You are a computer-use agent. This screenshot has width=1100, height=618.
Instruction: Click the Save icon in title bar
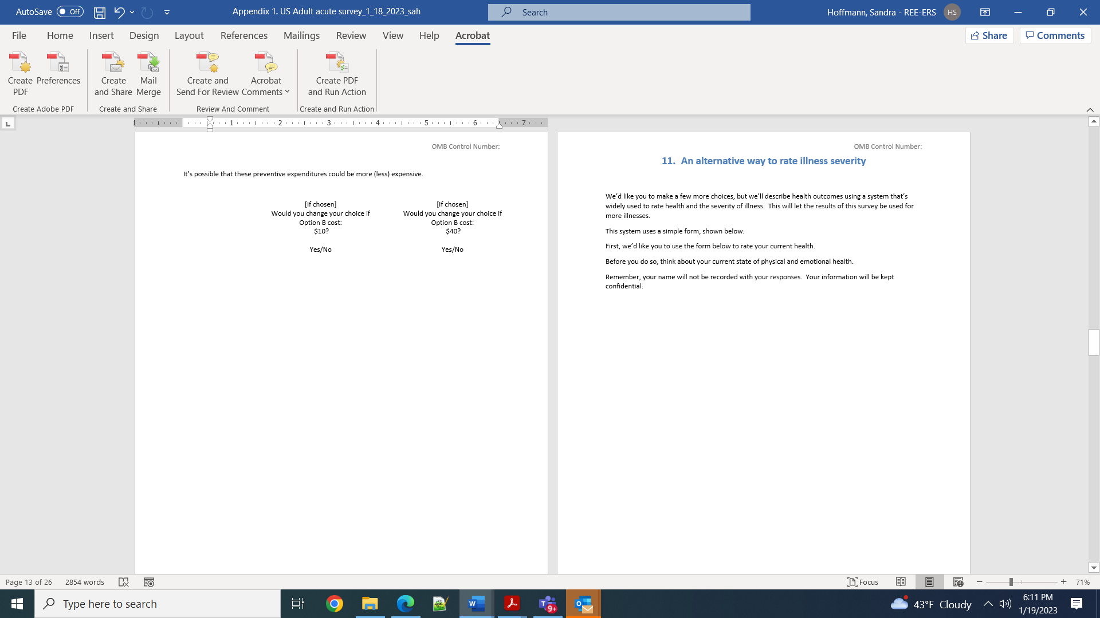(99, 12)
